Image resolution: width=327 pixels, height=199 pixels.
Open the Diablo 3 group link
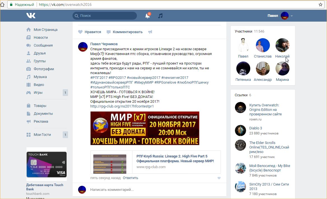[x=255, y=128]
